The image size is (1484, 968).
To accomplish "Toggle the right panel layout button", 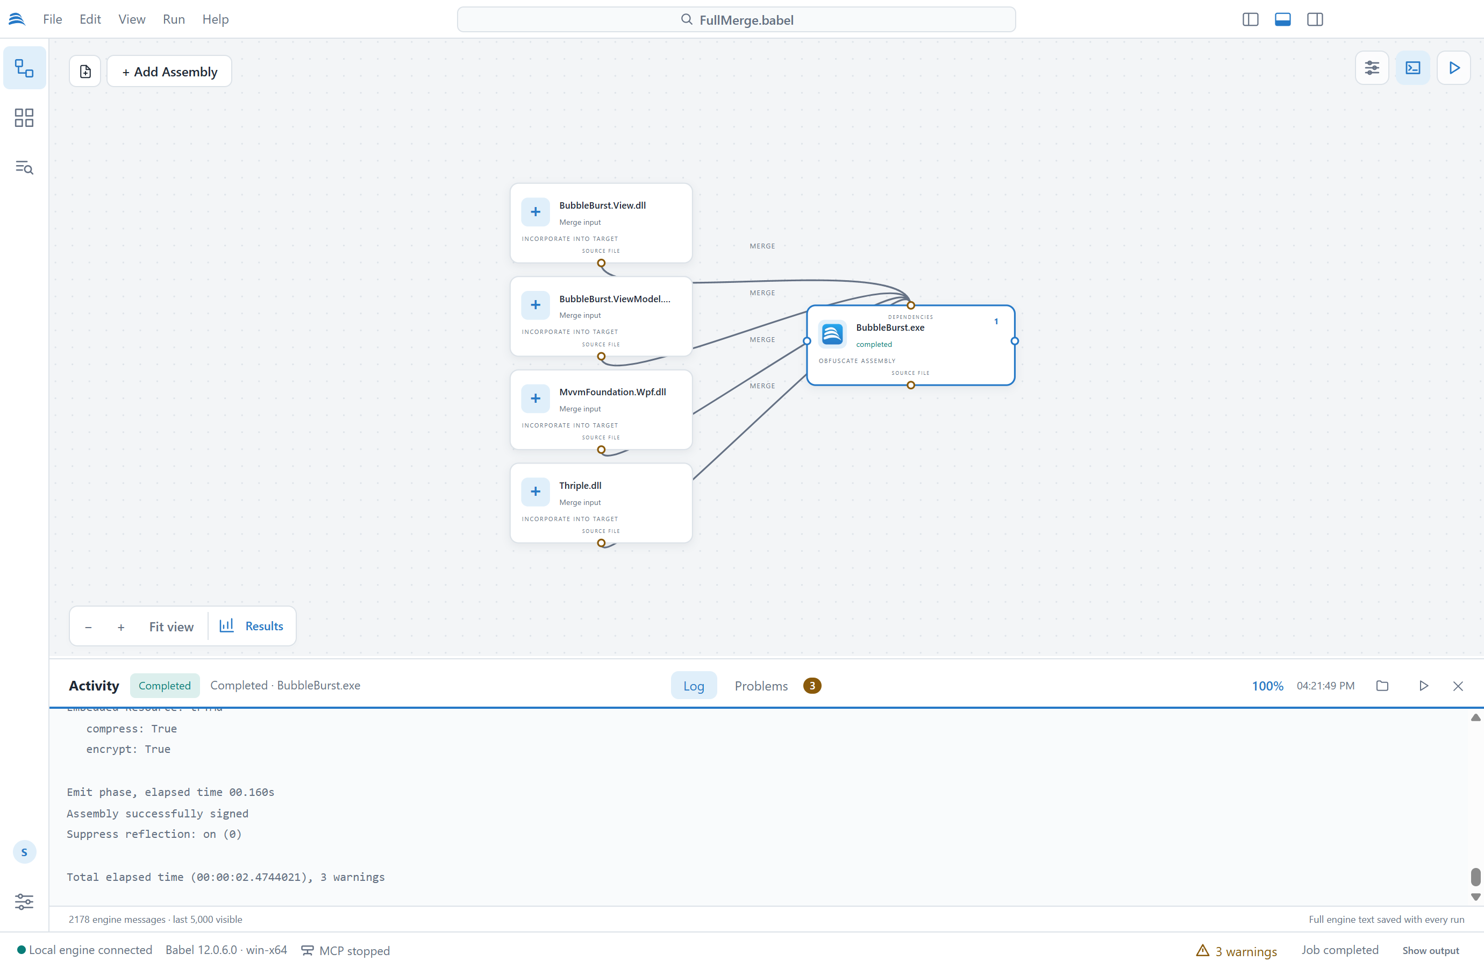I will coord(1315,20).
